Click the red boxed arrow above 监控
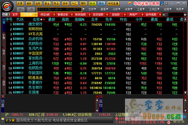Screen dimensions: 188x125 [x=101, y=96]
